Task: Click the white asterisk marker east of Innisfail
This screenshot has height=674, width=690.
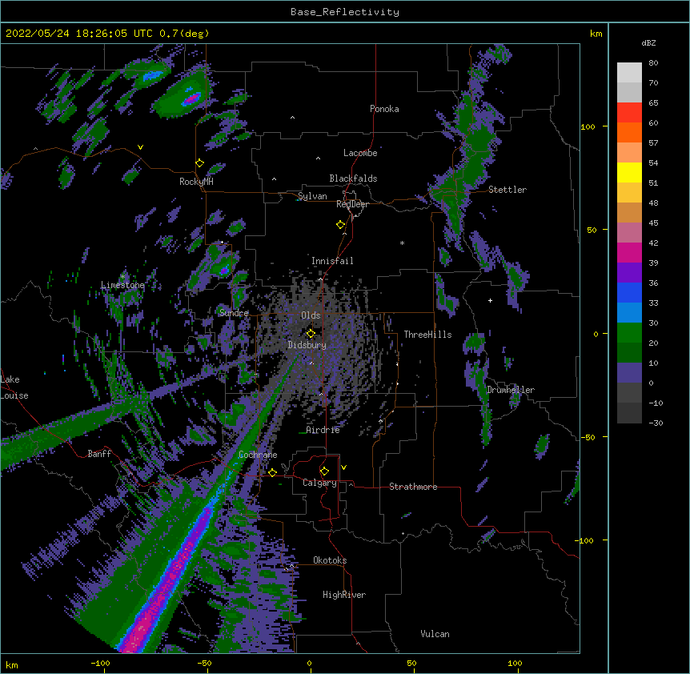Action: 402,243
